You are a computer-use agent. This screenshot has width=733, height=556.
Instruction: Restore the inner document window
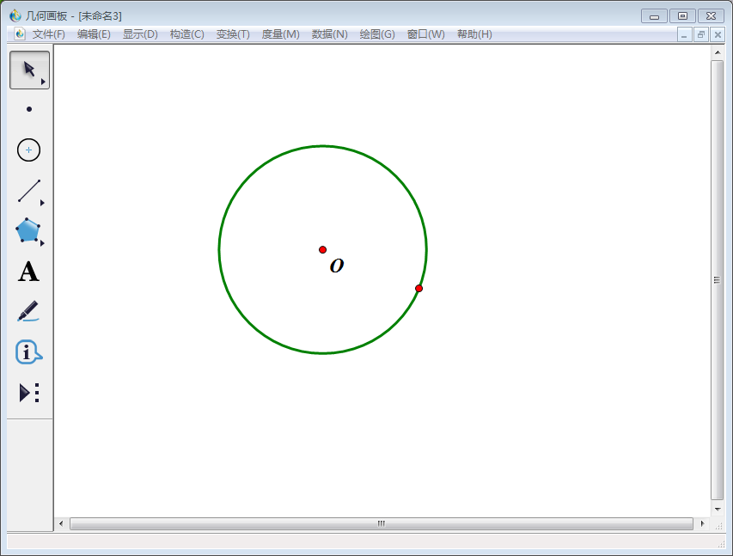point(700,34)
